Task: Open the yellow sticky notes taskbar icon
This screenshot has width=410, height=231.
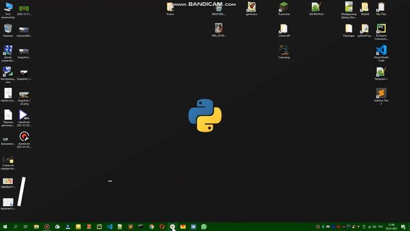Action: tap(78, 227)
